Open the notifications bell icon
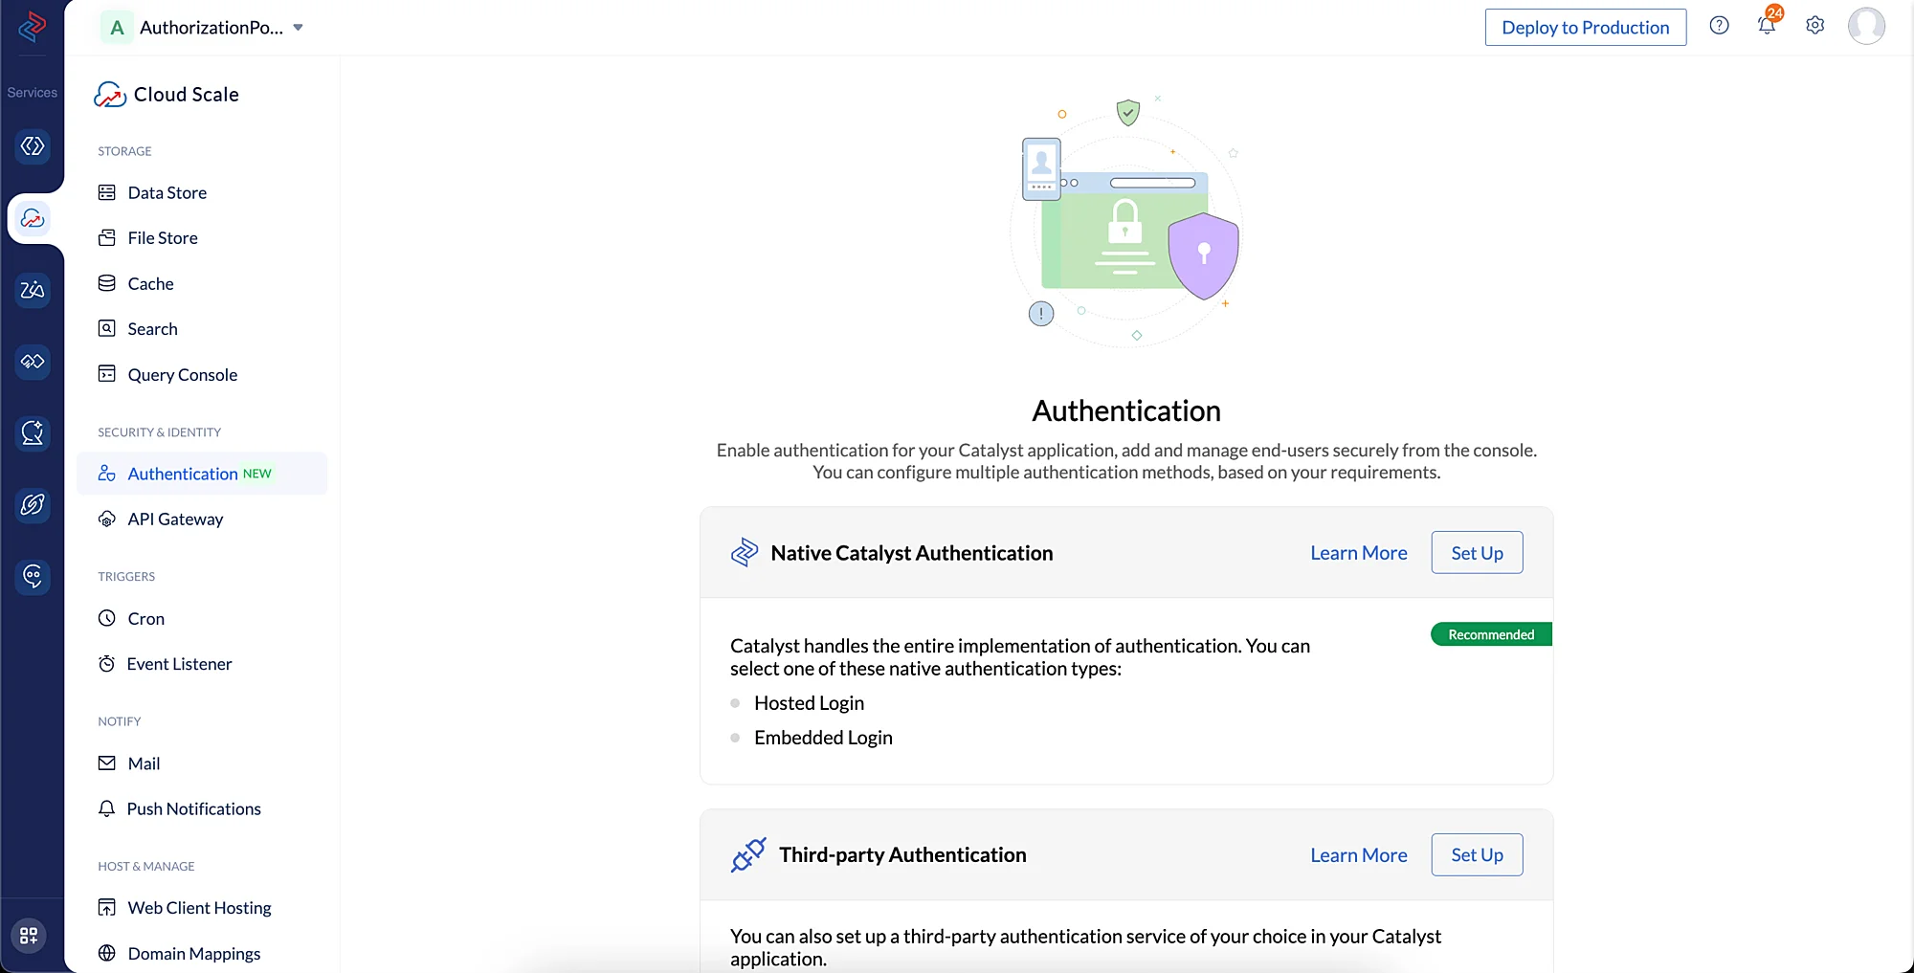Viewport: 1914px width, 973px height. pyautogui.click(x=1766, y=27)
